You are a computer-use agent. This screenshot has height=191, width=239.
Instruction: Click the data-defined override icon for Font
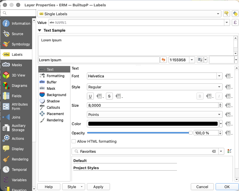tap(228, 76)
